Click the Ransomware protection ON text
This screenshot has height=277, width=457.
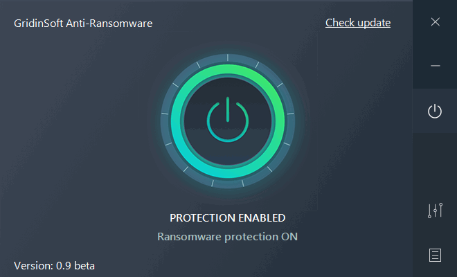(x=227, y=237)
